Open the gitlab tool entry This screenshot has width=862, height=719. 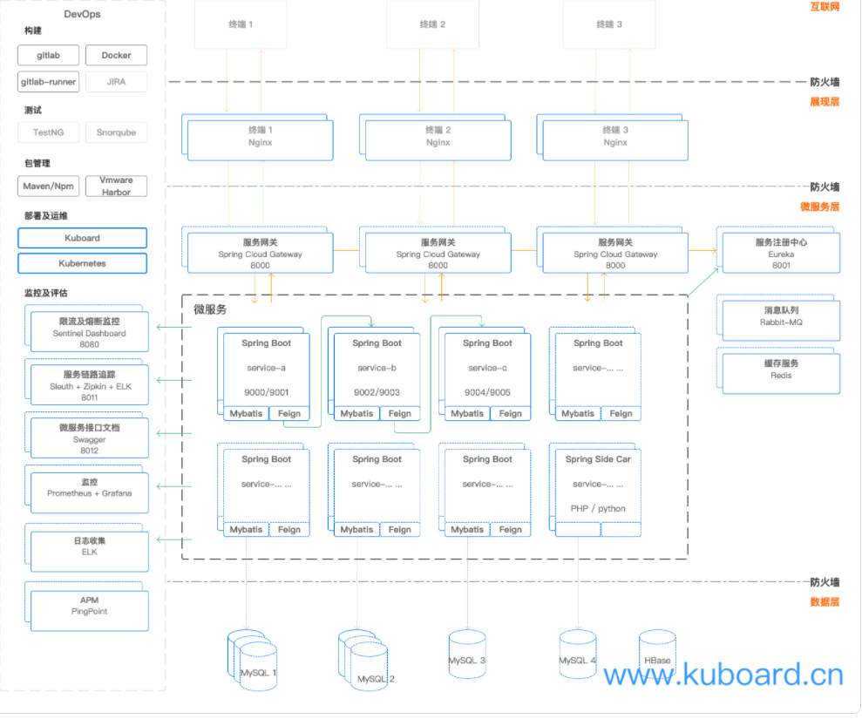pos(48,55)
